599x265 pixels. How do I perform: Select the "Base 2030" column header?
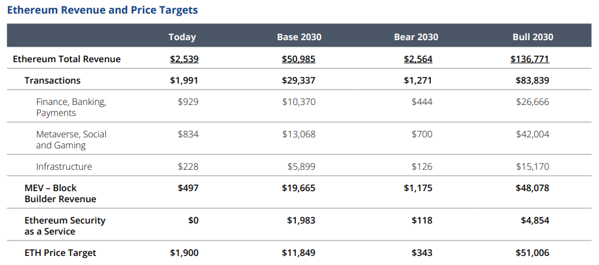click(299, 37)
